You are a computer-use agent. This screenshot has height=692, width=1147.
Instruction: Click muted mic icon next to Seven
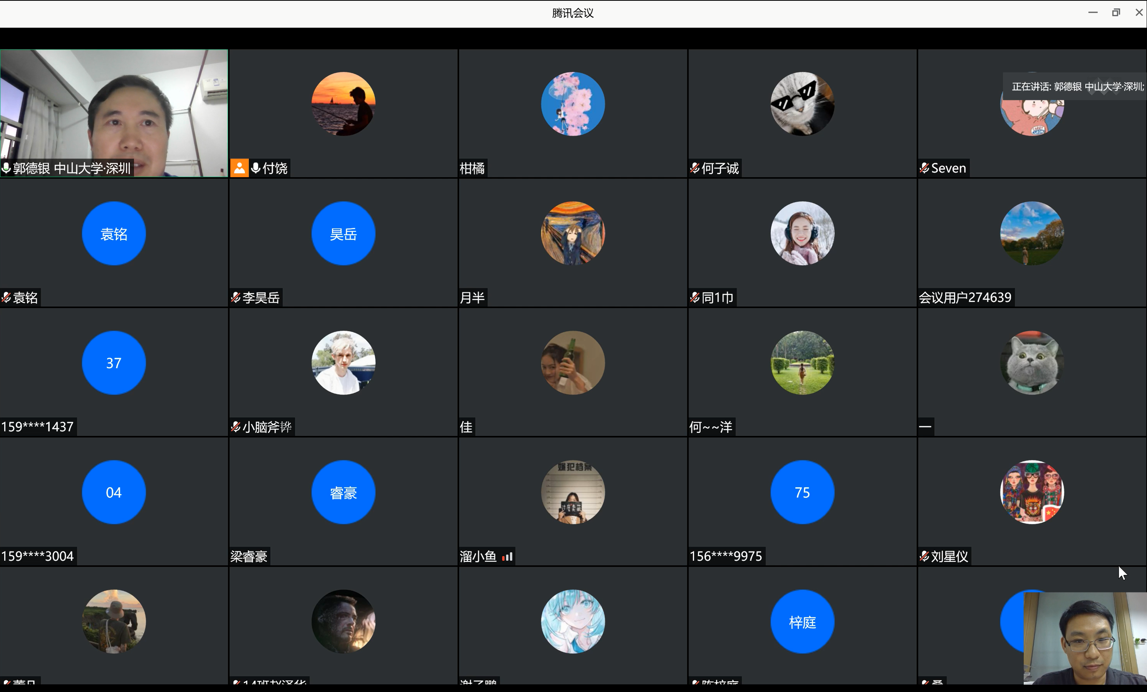(924, 168)
